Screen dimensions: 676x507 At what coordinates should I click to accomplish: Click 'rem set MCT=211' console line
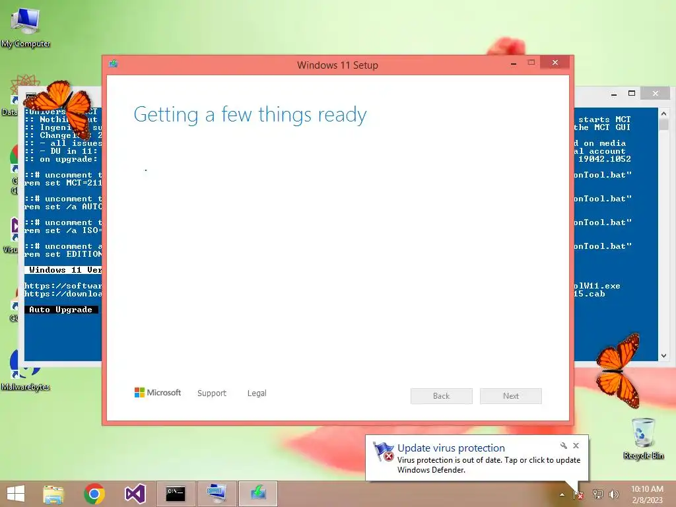pyautogui.click(x=63, y=183)
